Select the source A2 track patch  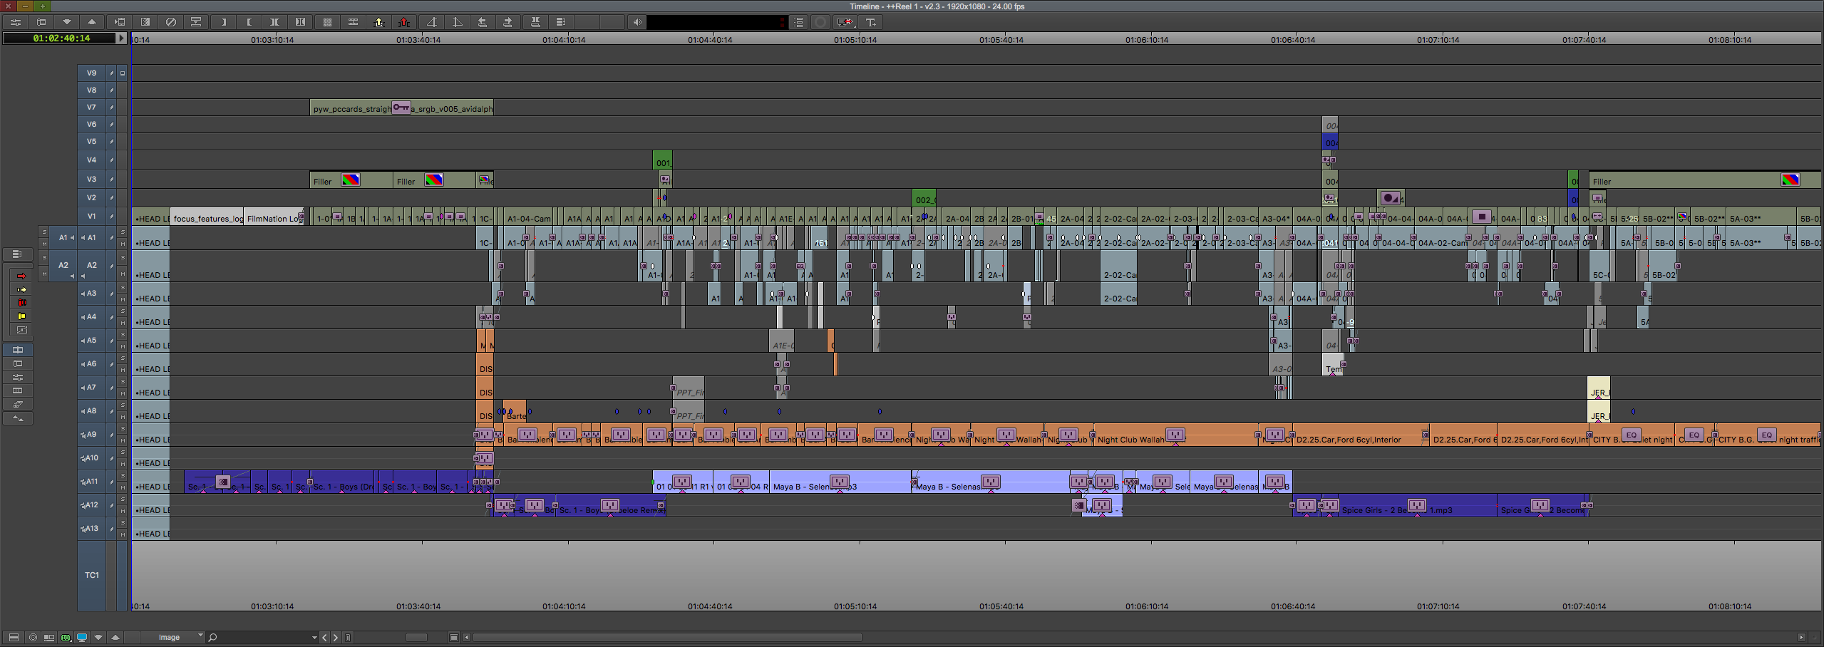[63, 265]
